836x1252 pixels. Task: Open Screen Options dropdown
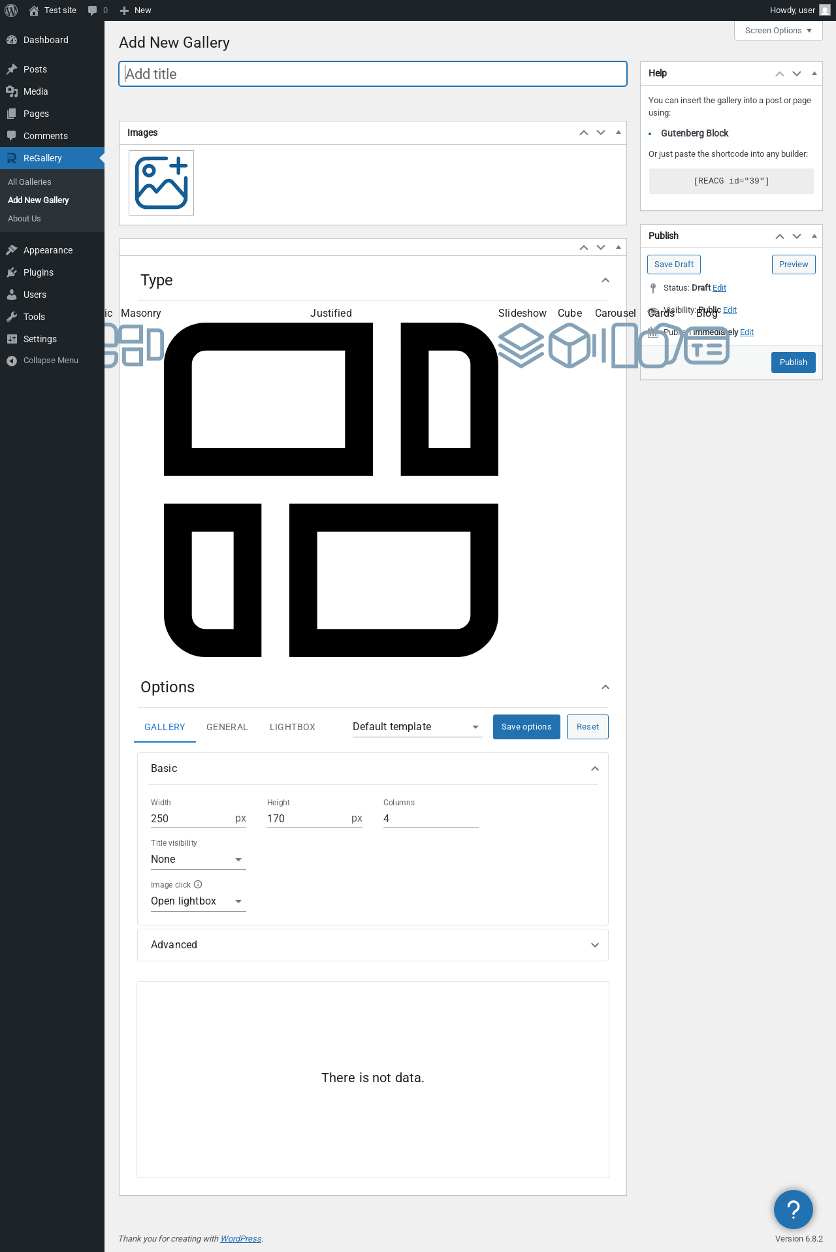[779, 31]
